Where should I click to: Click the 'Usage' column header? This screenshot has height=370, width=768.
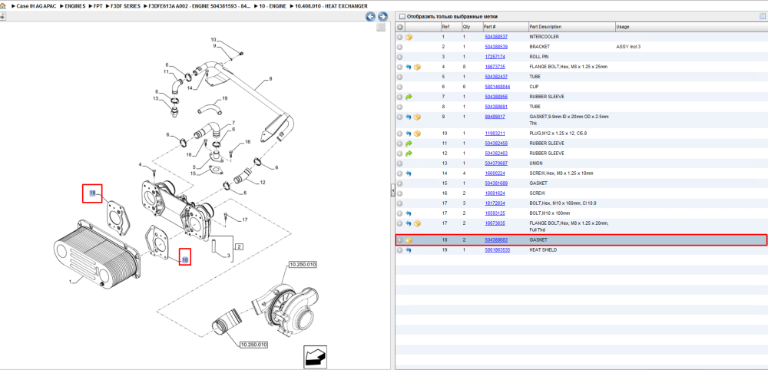pos(690,27)
